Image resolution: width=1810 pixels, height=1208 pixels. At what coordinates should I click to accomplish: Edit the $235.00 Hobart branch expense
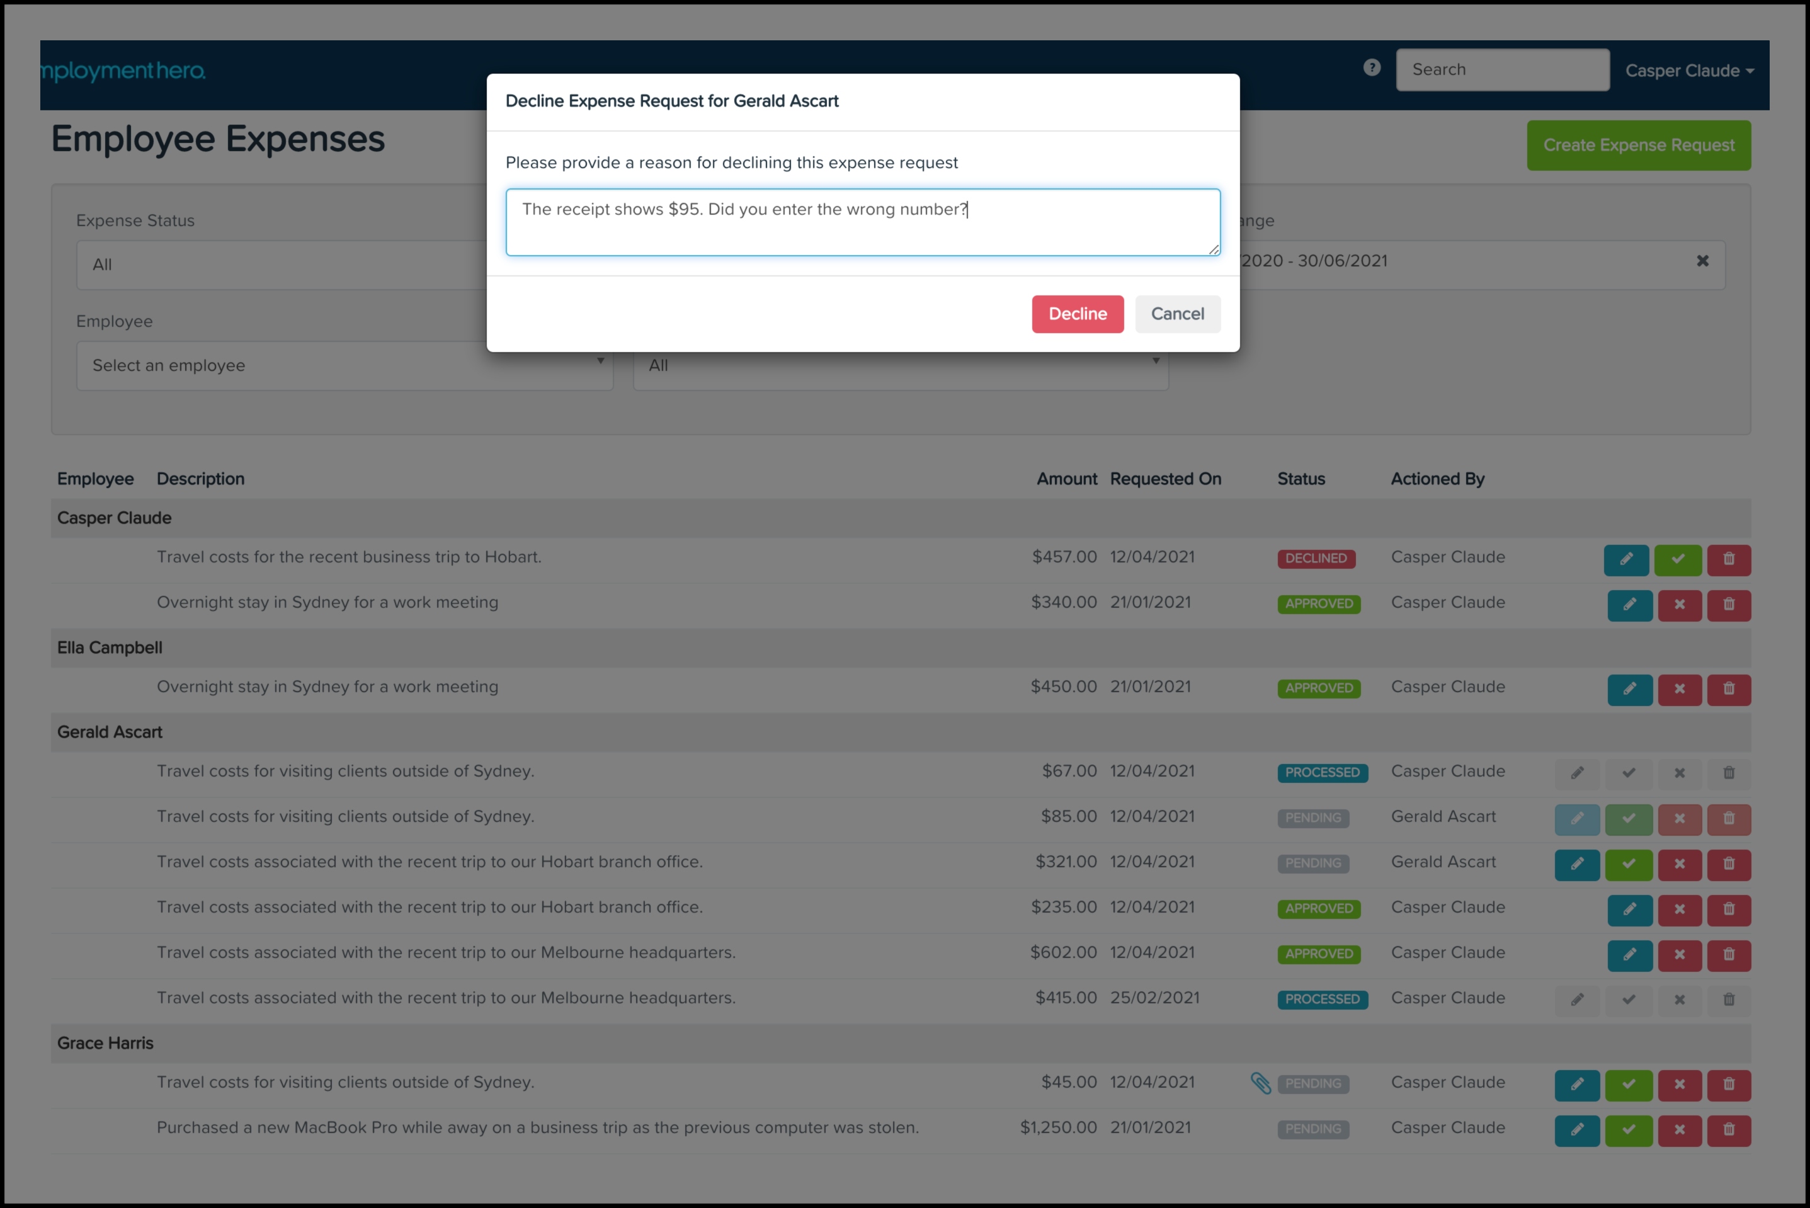1629,910
